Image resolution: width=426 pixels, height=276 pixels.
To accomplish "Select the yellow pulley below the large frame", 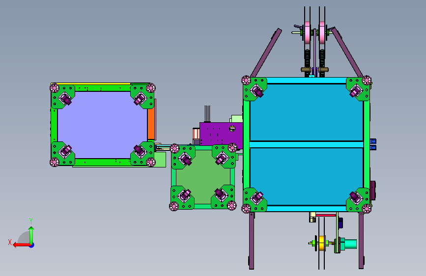I will pyautogui.click(x=322, y=244).
